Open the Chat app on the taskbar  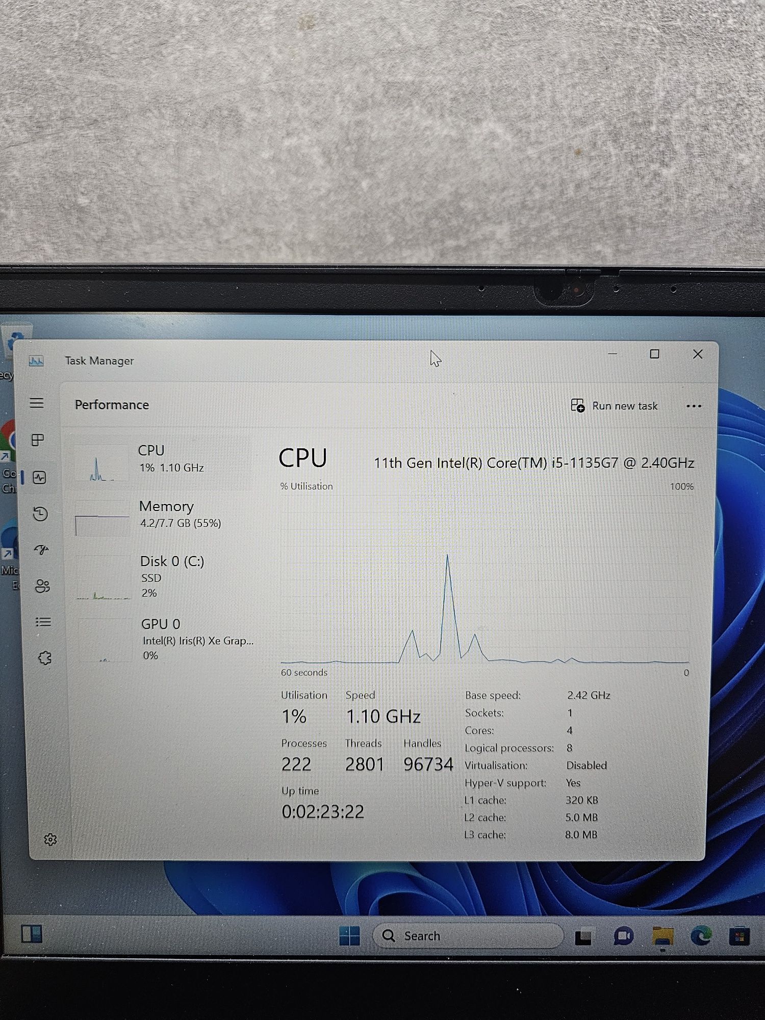(x=623, y=936)
